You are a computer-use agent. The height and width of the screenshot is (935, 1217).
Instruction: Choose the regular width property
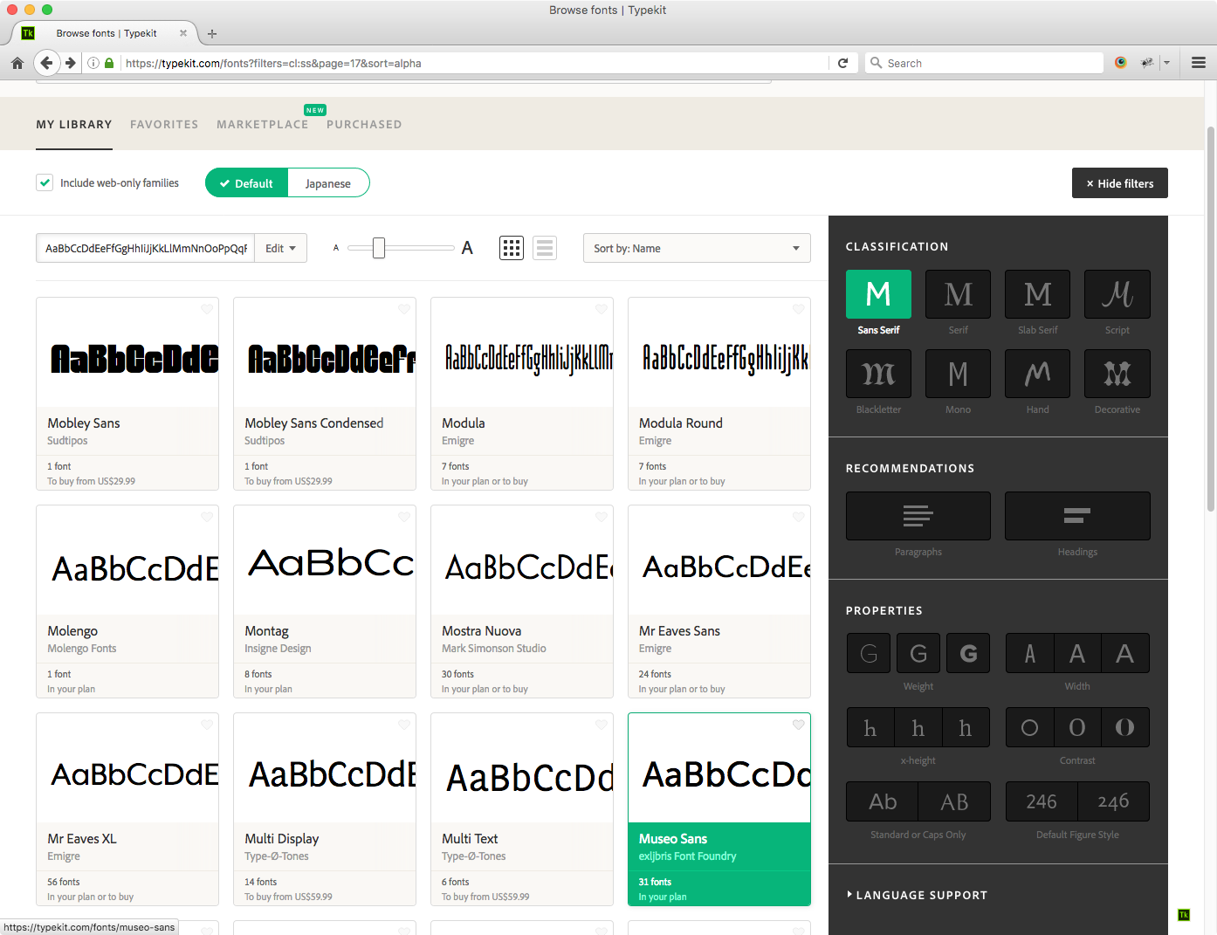point(1077,653)
